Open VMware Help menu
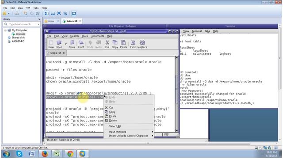Viewport: 283px width, 159px height. click(x=44, y=8)
